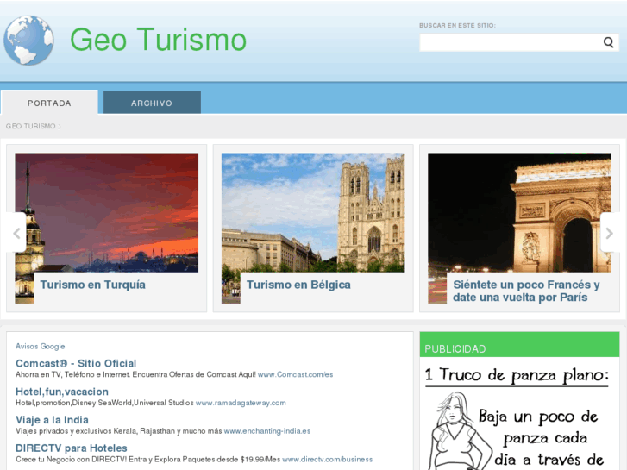Open Turismo en Bélgica article title
Image resolution: width=627 pixels, height=470 pixels.
pos(298,285)
